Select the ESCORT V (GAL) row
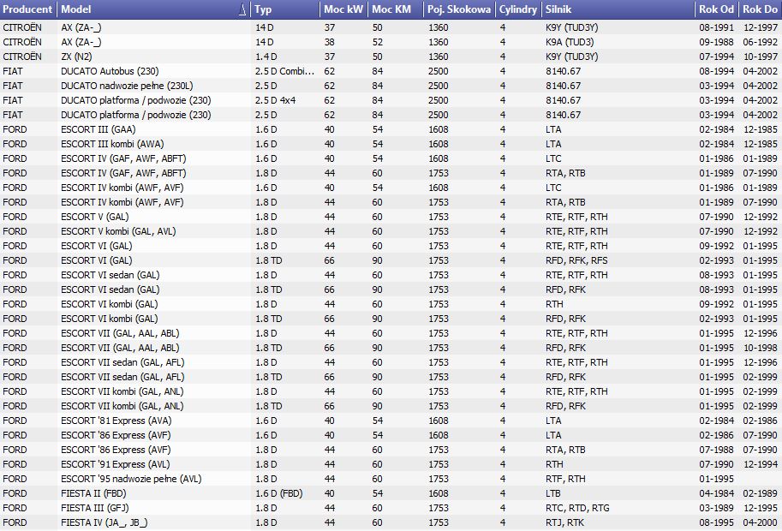 [391, 217]
